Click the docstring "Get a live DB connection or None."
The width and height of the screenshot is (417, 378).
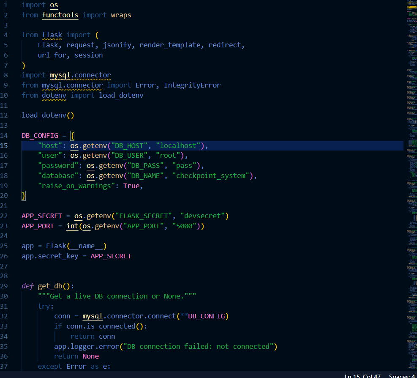tap(117, 296)
